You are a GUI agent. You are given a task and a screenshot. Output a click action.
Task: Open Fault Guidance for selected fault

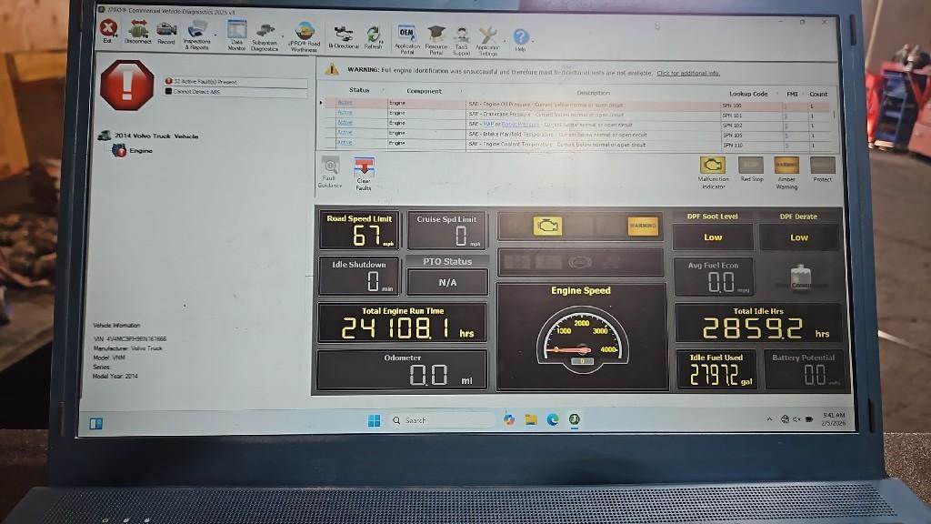[x=330, y=169]
